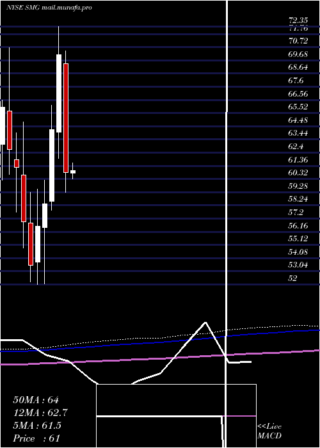The width and height of the screenshot is (320, 448).
Task: Click the peak of the white MACD line
Action: pyautogui.click(x=205, y=323)
